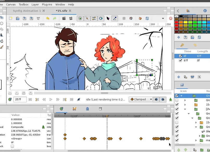This screenshot has width=210, height=152.
Task: Pick the yellow palette swatch
Action: [186, 22]
